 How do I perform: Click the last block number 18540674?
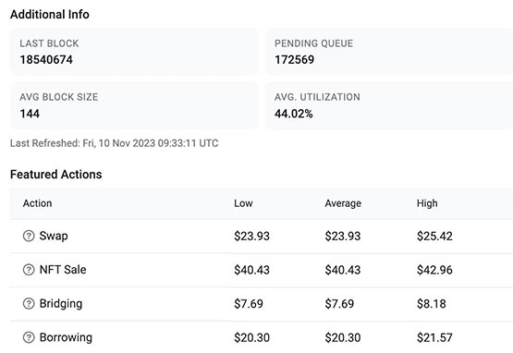coord(46,60)
